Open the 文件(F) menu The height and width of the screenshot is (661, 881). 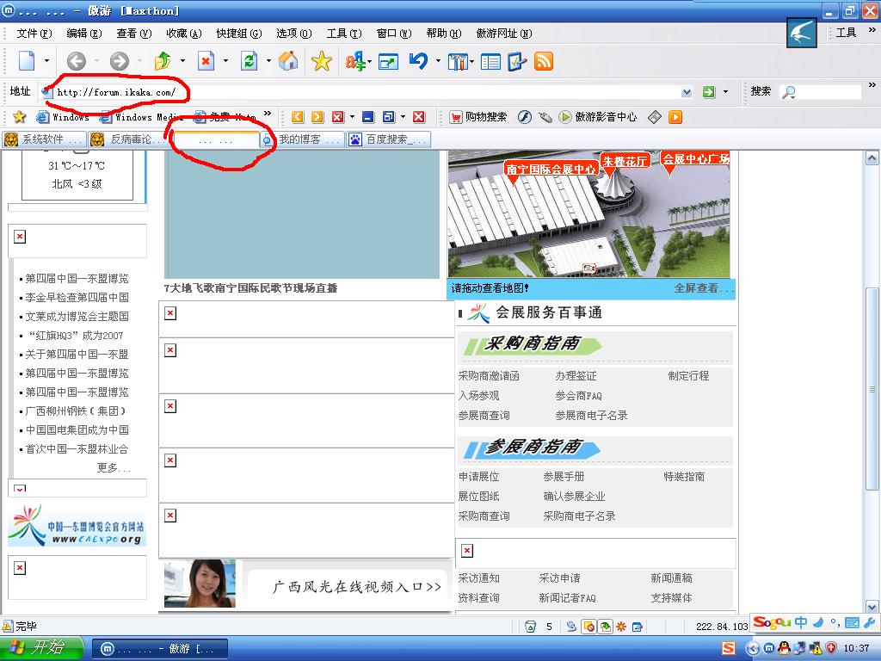pyautogui.click(x=34, y=34)
